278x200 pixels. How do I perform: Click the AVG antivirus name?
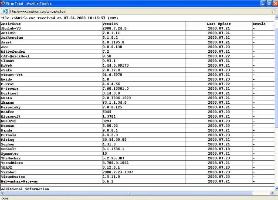(4, 47)
